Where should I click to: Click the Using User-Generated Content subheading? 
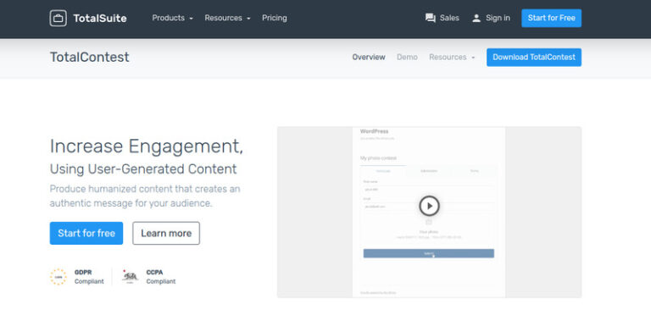click(143, 169)
